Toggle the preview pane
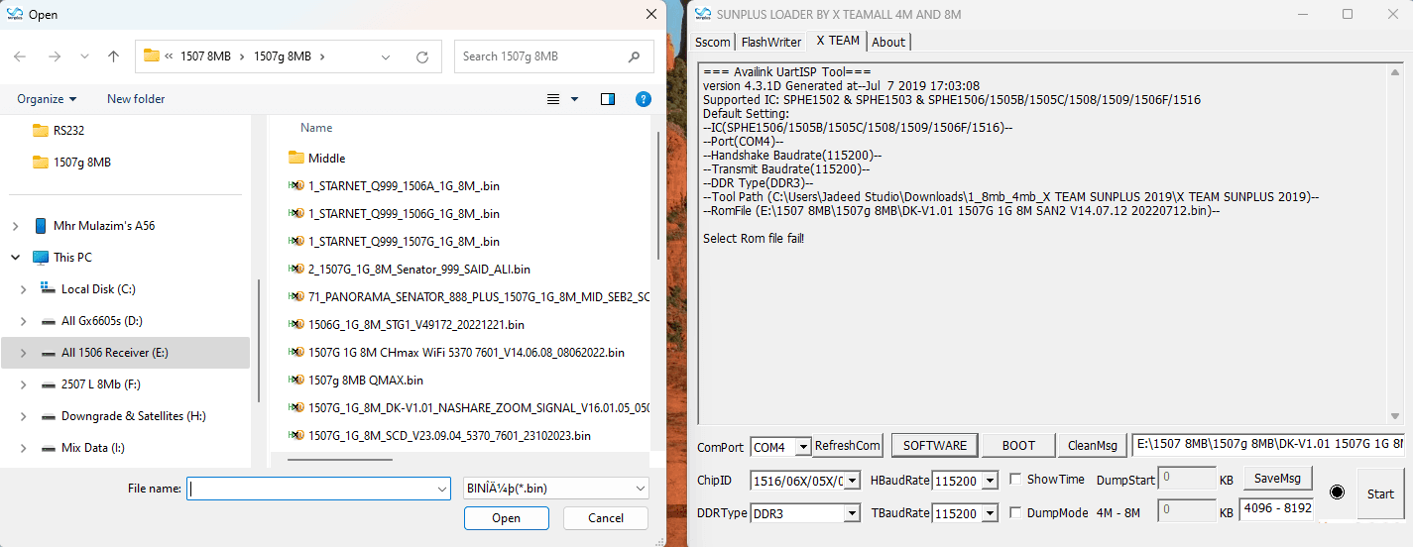Screen dimensions: 1413x547 (608, 99)
